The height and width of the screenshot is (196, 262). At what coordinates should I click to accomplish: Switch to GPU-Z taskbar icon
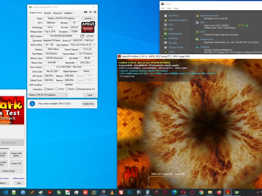(237, 192)
